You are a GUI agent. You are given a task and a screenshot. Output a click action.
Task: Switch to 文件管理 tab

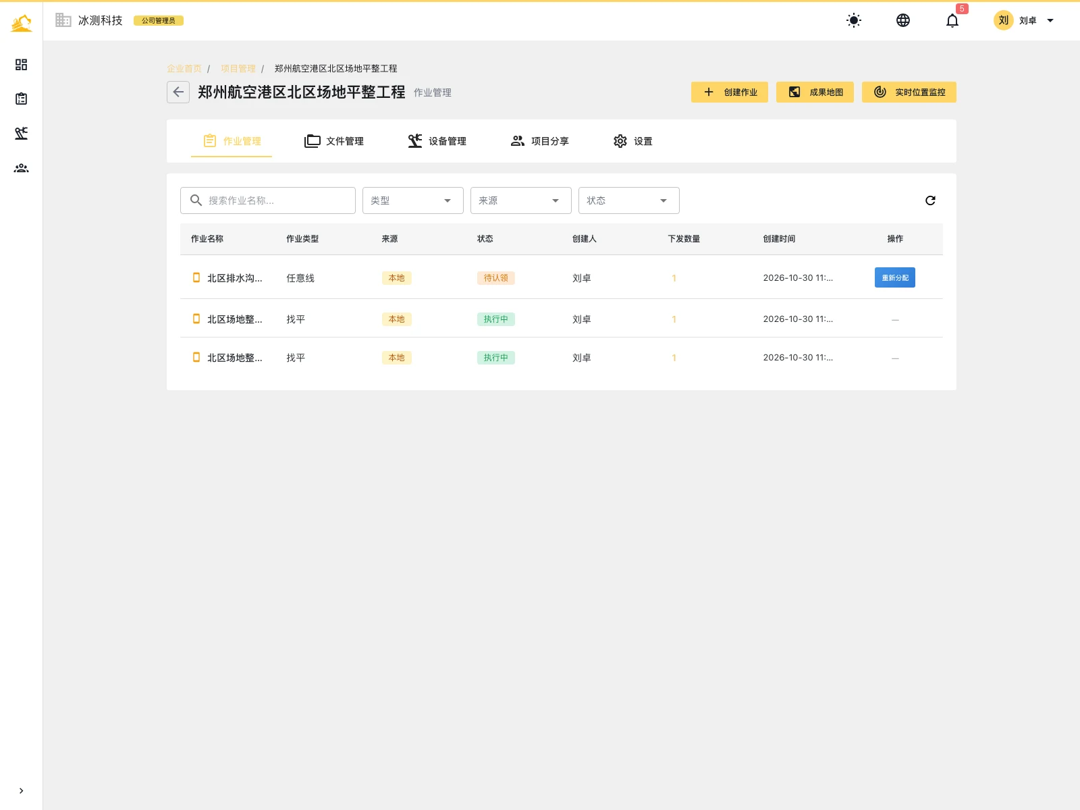(x=334, y=141)
